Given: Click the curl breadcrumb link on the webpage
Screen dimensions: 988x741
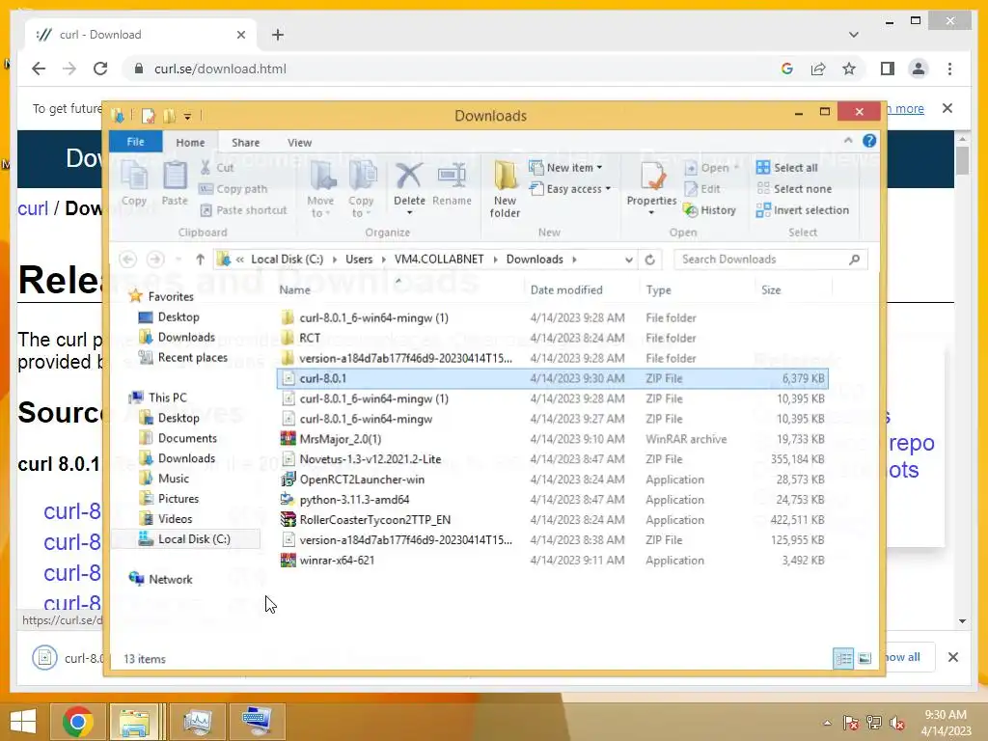Looking at the screenshot, I should (x=33, y=208).
